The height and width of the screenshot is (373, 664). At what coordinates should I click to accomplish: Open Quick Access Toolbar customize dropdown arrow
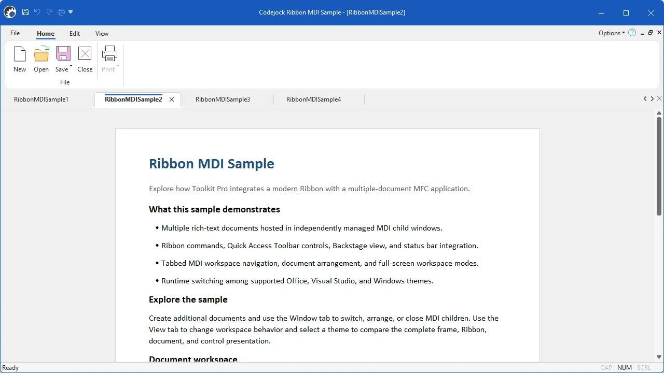click(71, 12)
